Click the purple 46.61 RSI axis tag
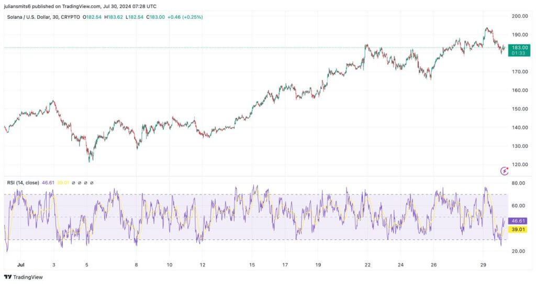 coord(518,221)
